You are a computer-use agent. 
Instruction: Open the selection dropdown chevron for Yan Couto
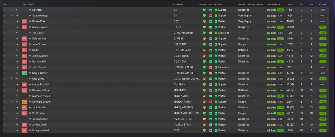(17, 33)
